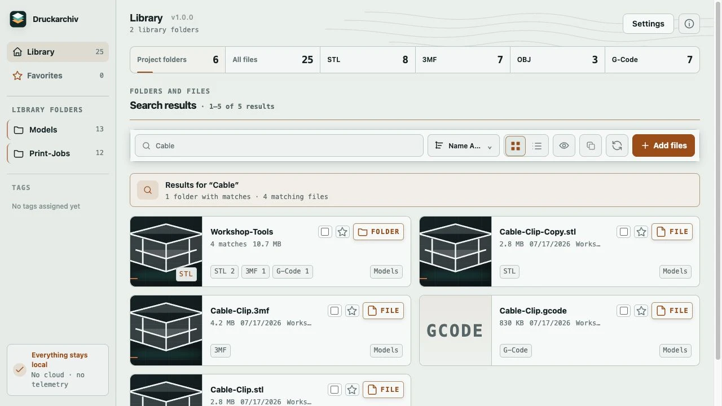Check the Cable-Clip.3mf checkbox

334,311
